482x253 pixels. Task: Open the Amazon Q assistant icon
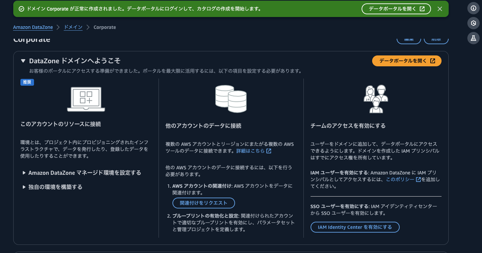point(473,23)
